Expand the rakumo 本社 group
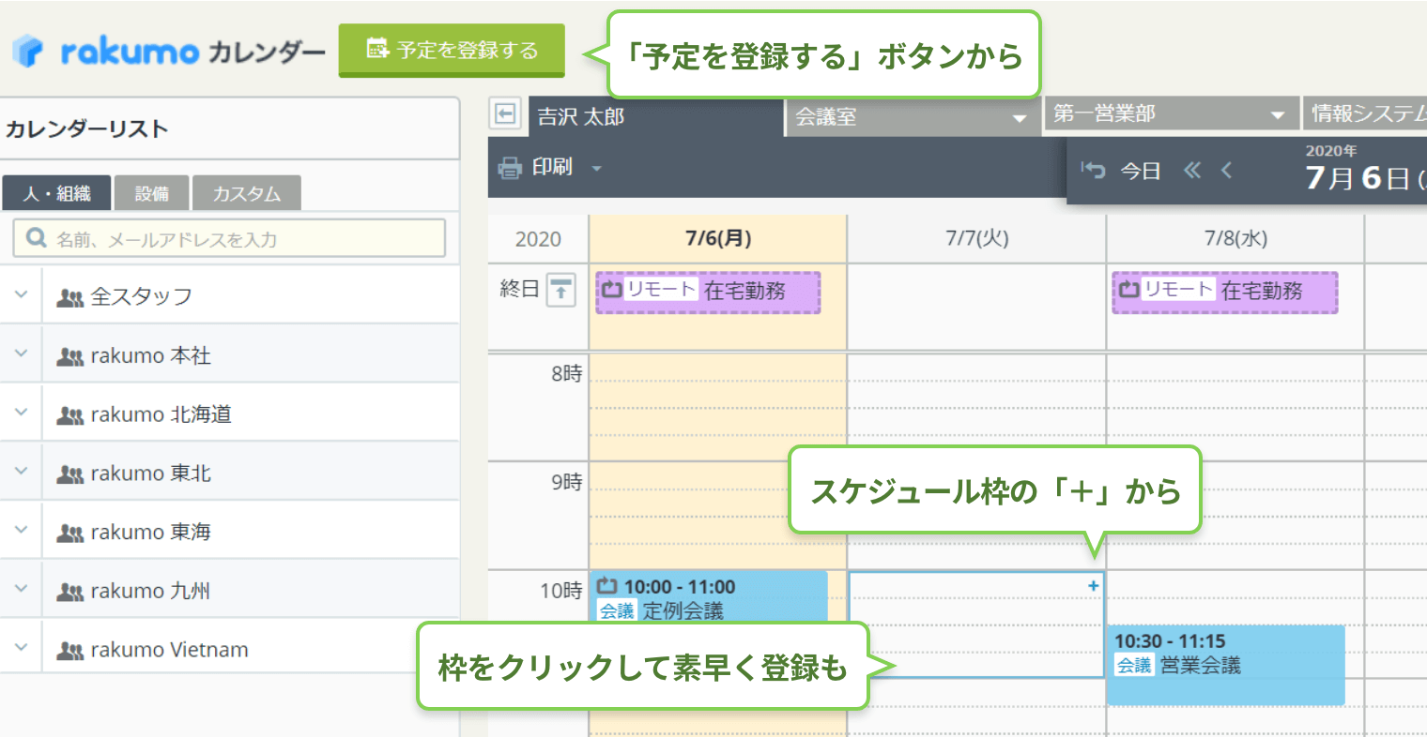Screen dimensions: 1427x737 pyautogui.click(x=21, y=353)
